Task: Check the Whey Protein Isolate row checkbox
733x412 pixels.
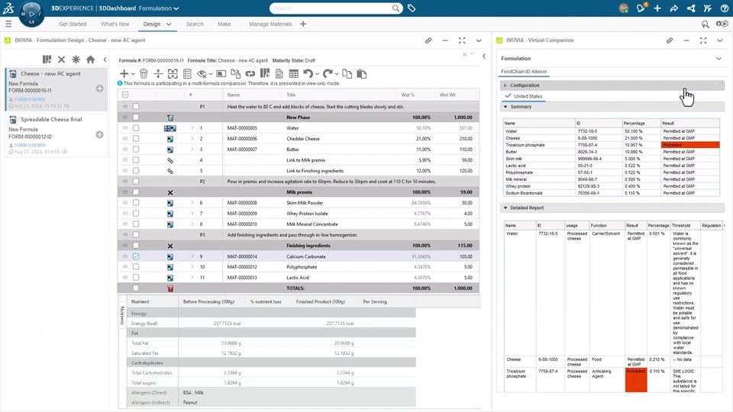Action: [x=136, y=214]
